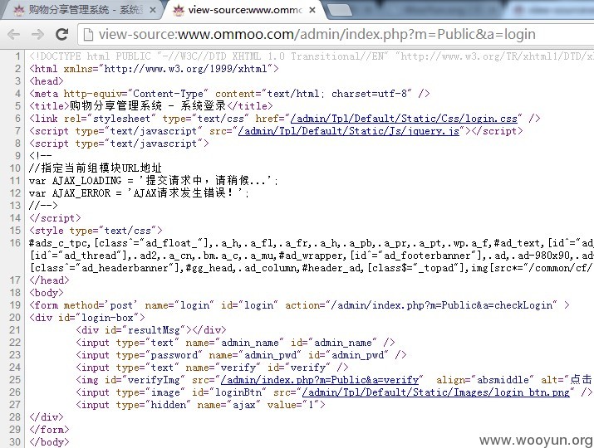
Task: Click the input name="admin_pwd" line
Action: coord(241,355)
